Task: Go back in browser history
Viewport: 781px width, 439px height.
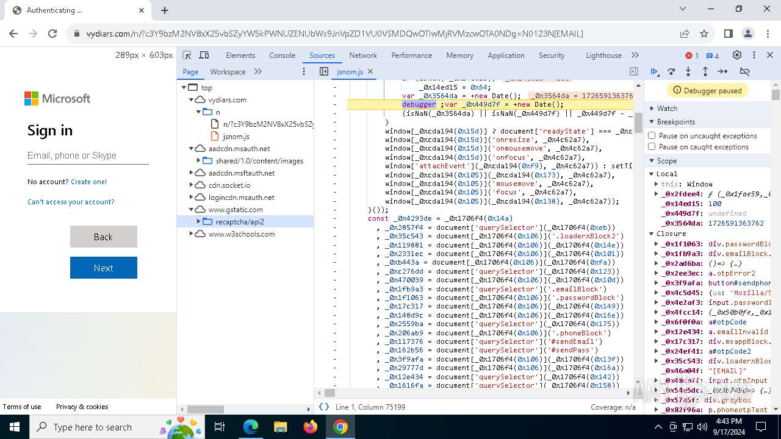Action: coord(14,34)
